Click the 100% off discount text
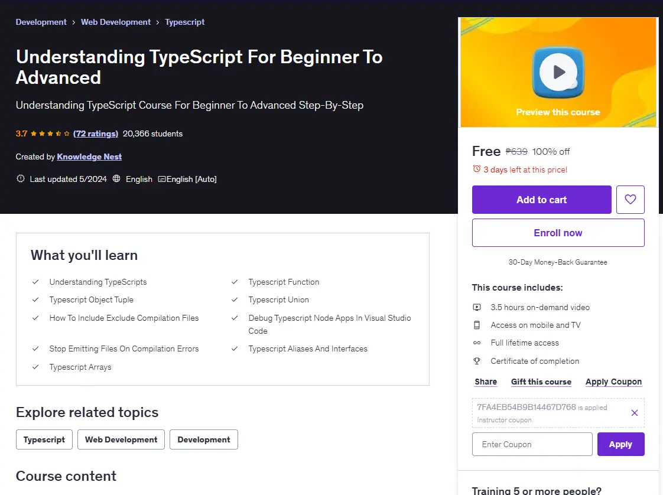Viewport: 663px width, 495px height. pyautogui.click(x=551, y=151)
